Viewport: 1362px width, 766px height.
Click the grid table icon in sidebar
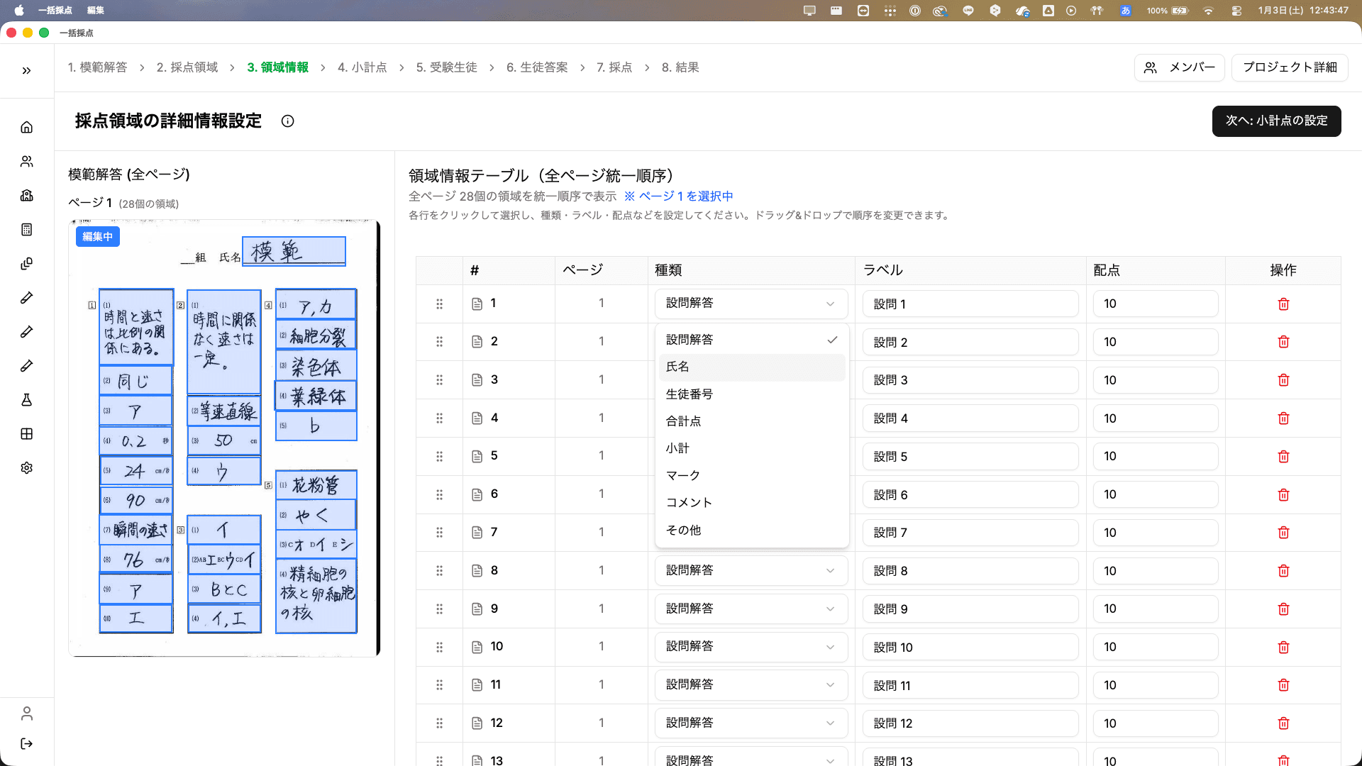coord(26,433)
